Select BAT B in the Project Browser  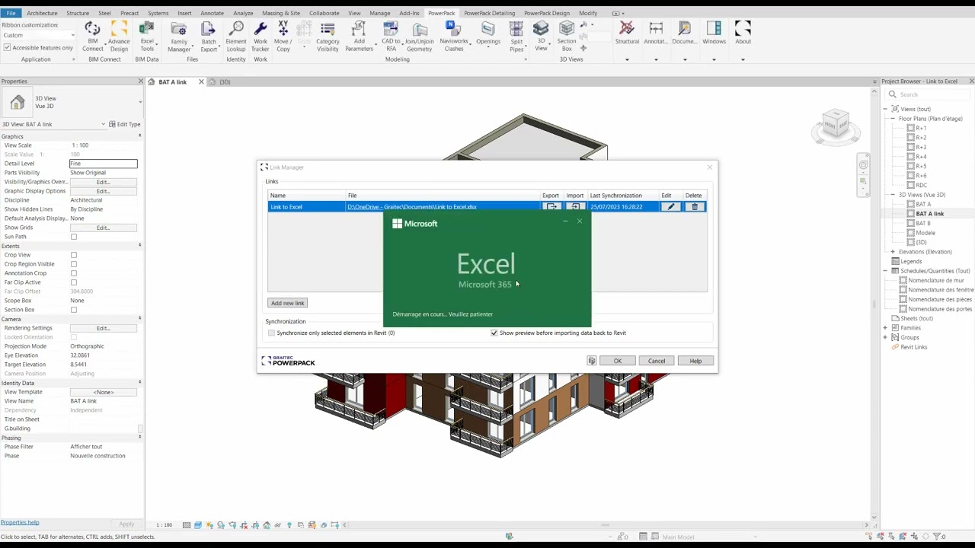(923, 223)
